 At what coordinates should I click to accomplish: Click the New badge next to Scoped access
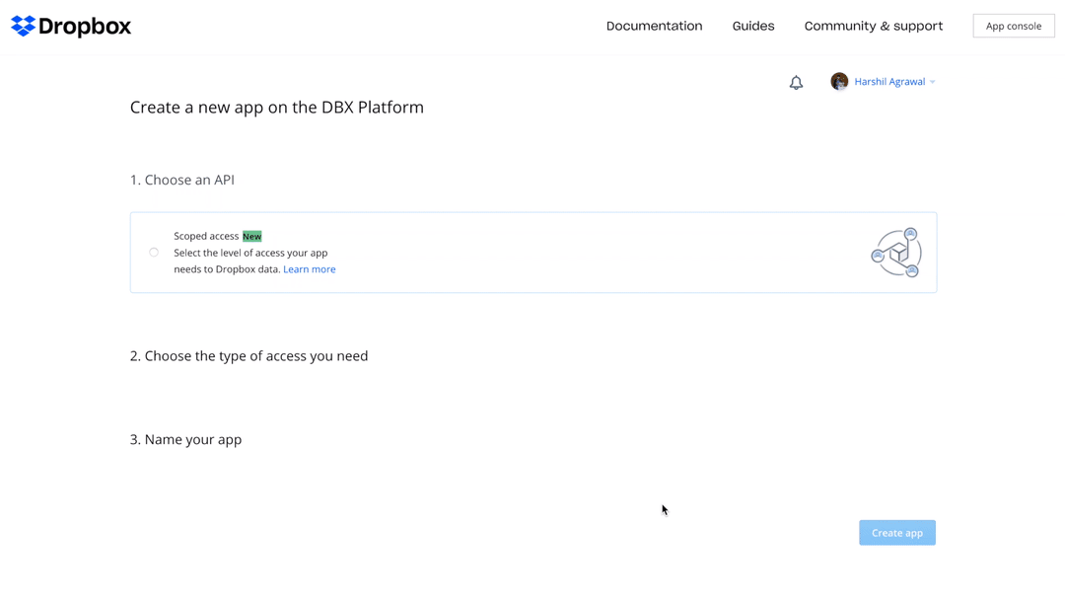[x=251, y=236]
